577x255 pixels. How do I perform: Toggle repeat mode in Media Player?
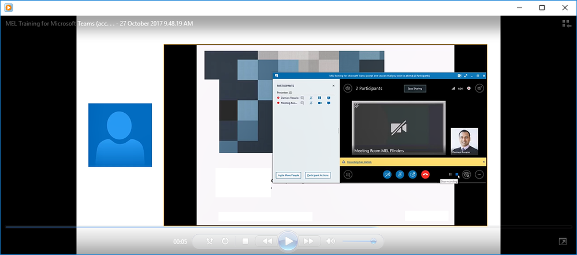(x=225, y=241)
